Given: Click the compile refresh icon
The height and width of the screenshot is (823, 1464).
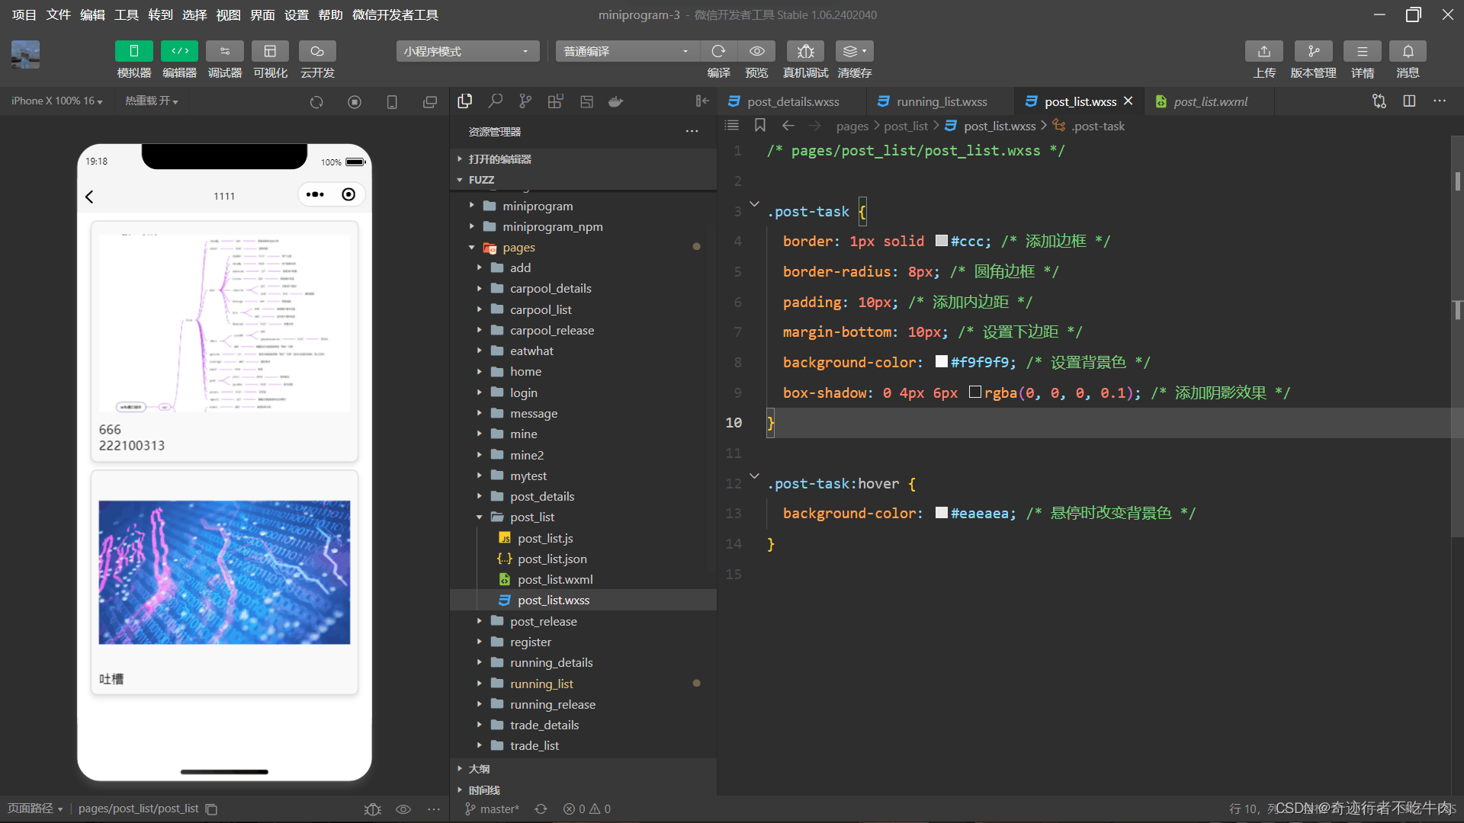Looking at the screenshot, I should pos(718,51).
